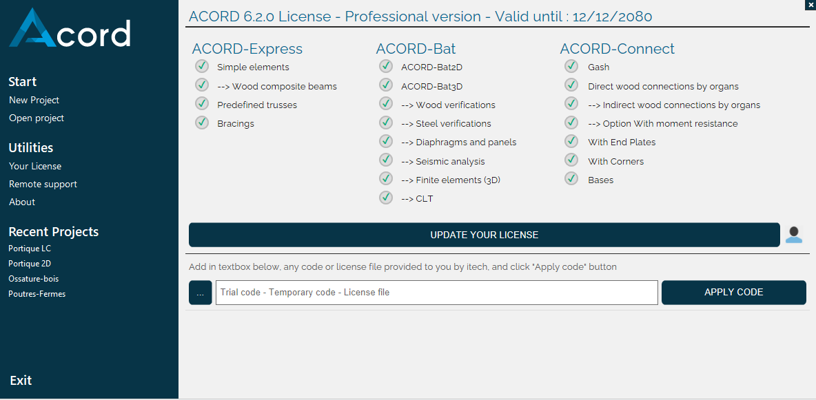The image size is (816, 400).
Task: Click the checkmark beside Seismic analysis
Action: 385,160
